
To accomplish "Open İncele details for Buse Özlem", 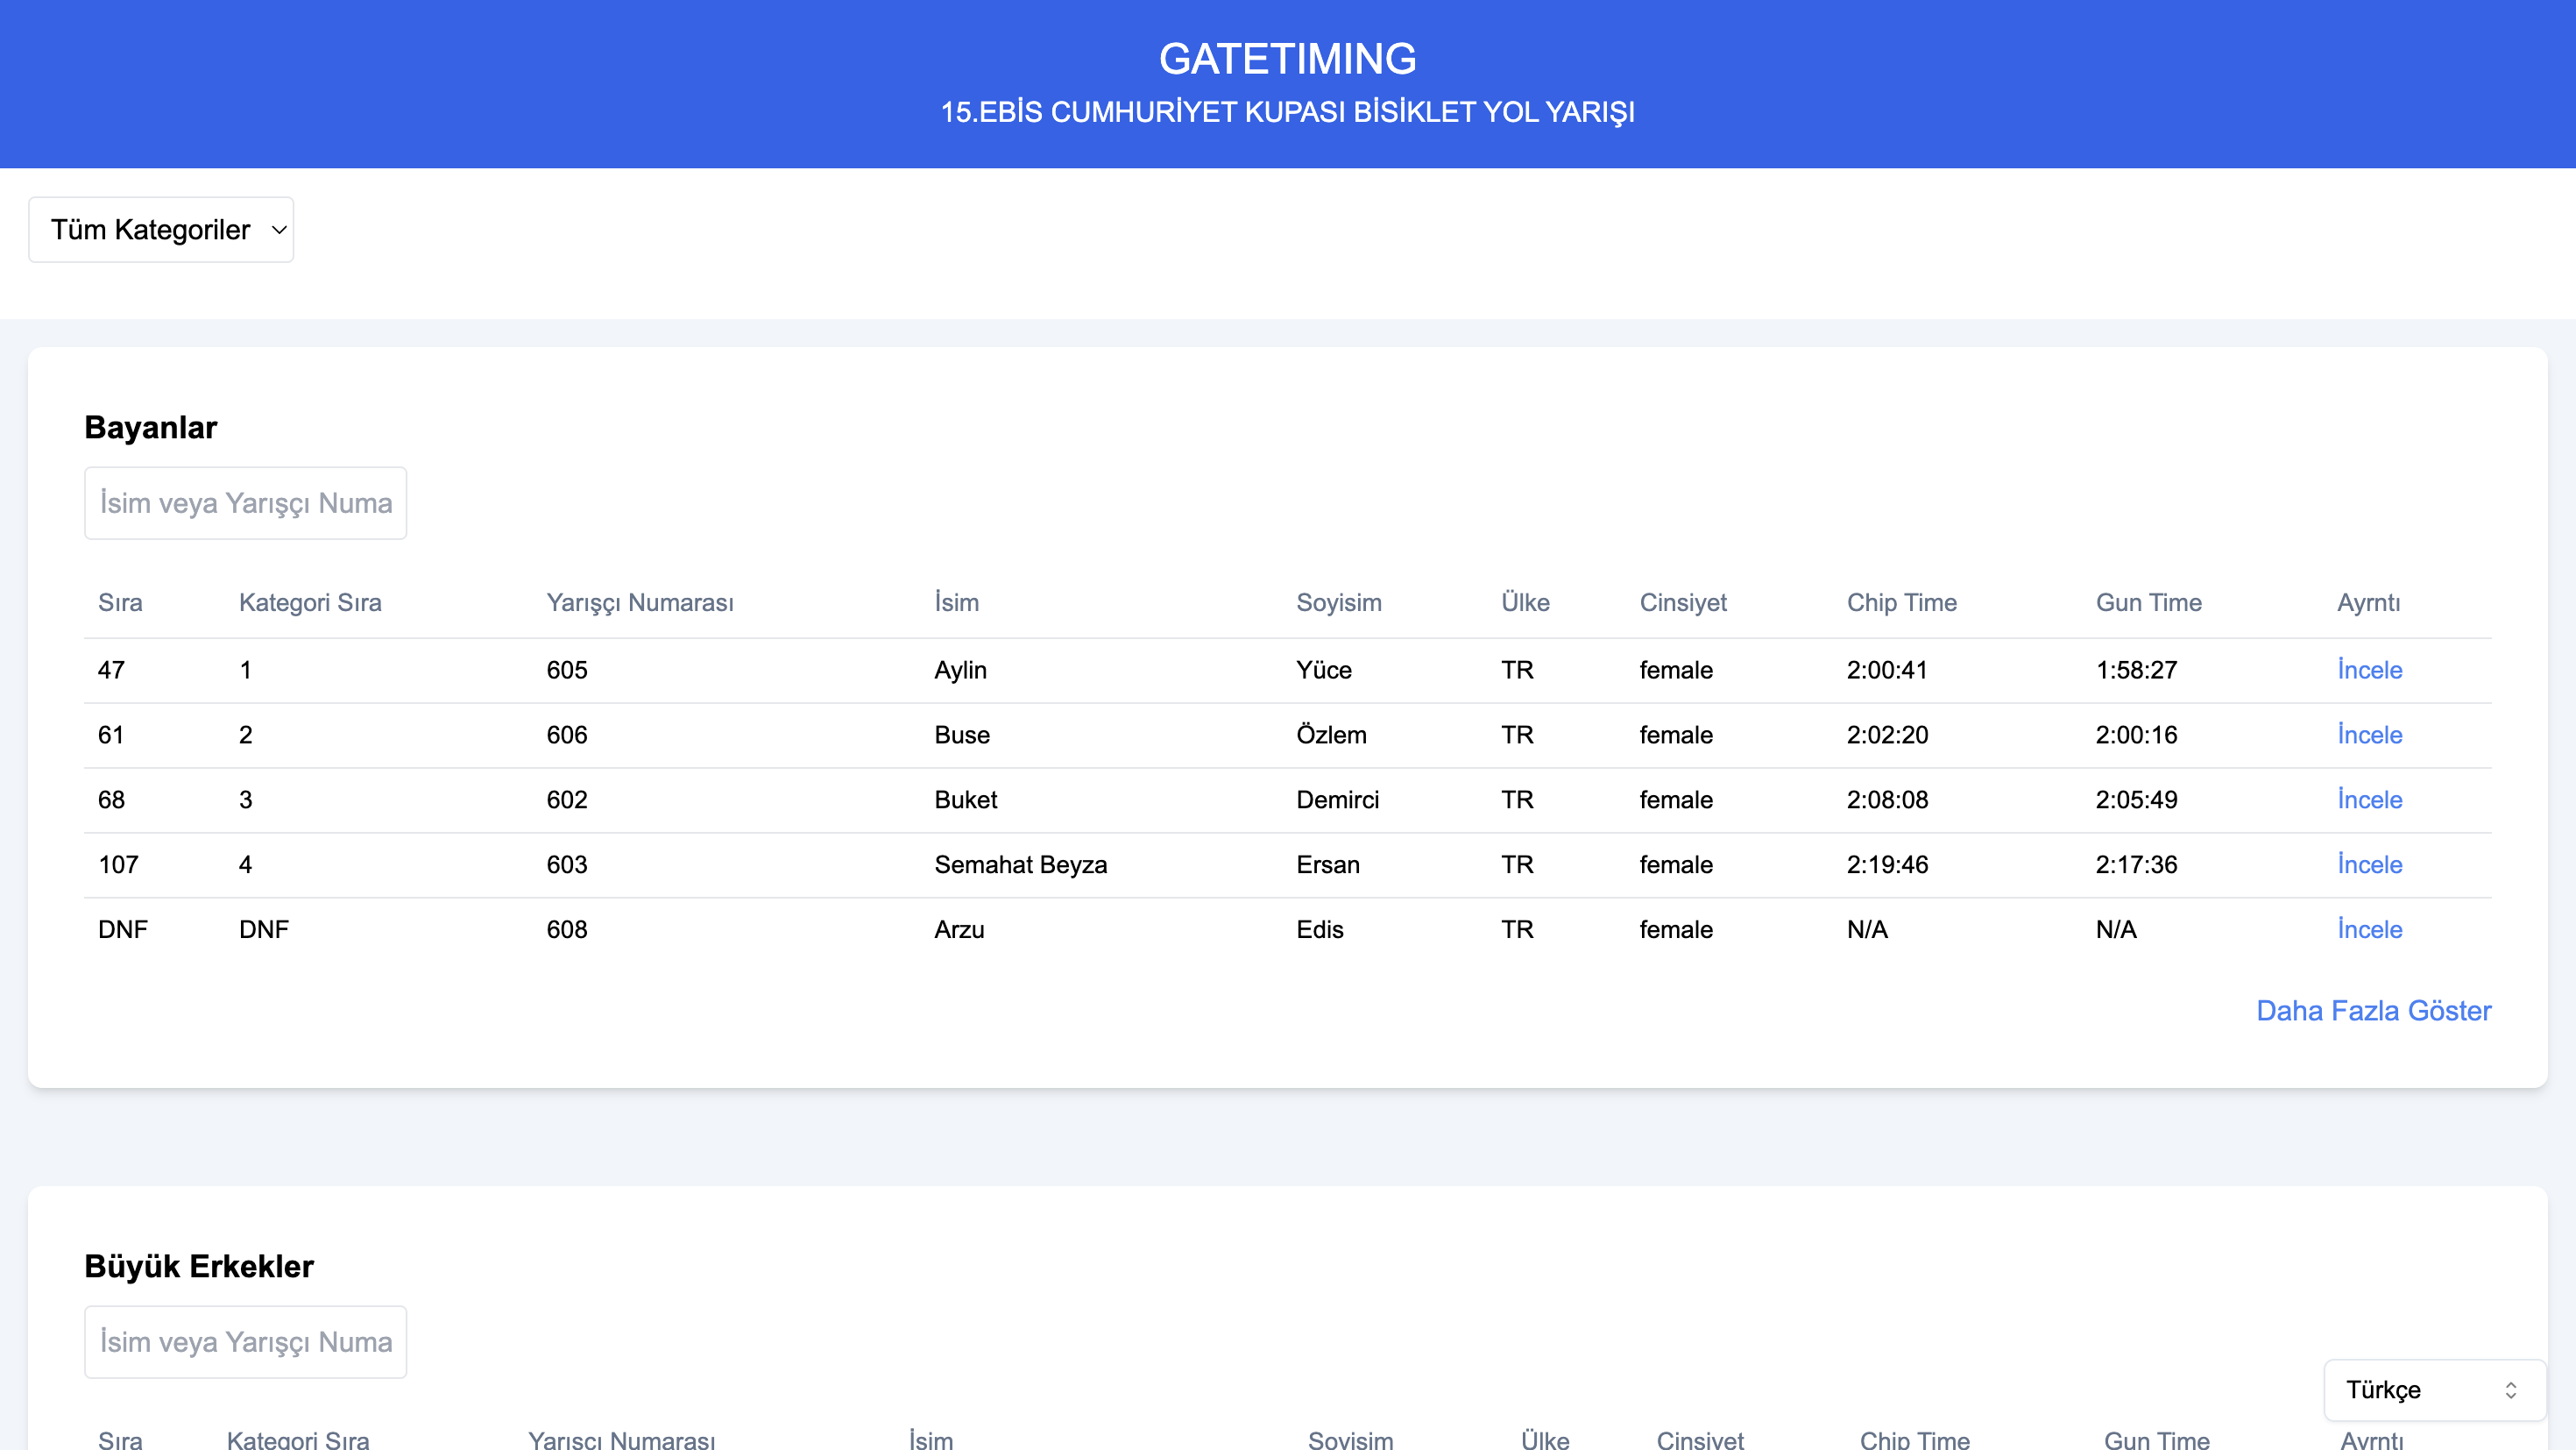I will pos(2369,735).
